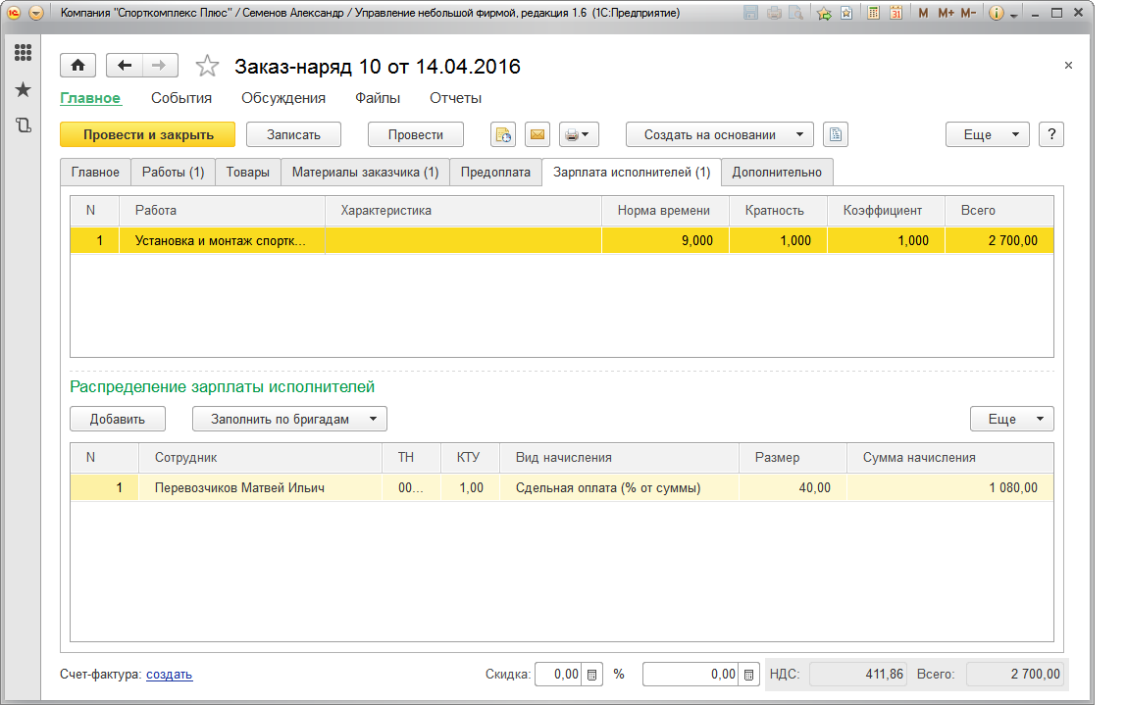Click the M- memory subtract button
This screenshot has width=1126, height=705.
point(969,13)
